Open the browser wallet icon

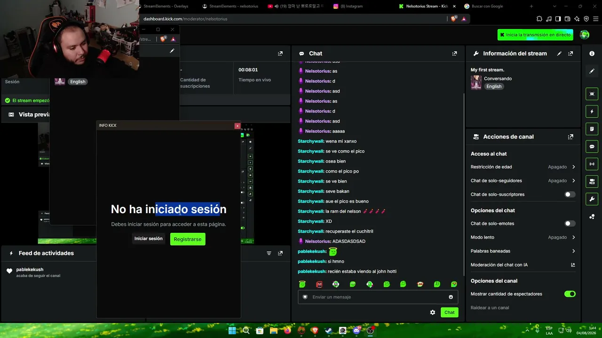pyautogui.click(x=567, y=19)
